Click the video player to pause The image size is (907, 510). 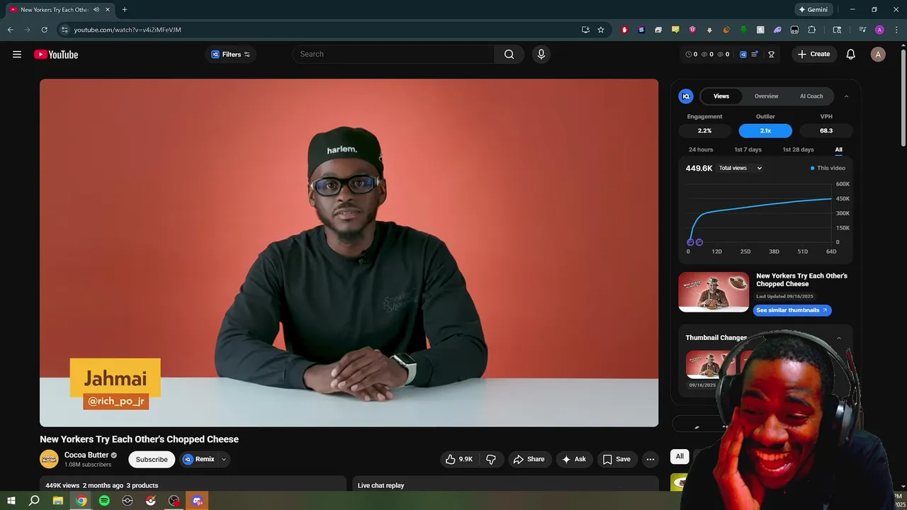(349, 253)
